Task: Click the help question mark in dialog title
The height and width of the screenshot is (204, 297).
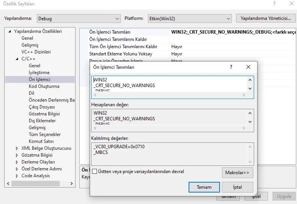Action: point(231,67)
